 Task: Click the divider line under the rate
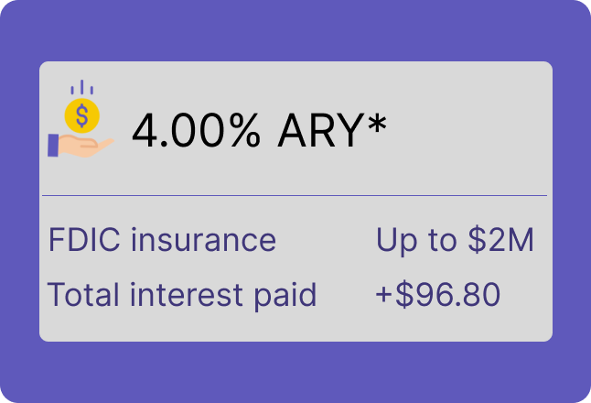pyautogui.click(x=295, y=195)
